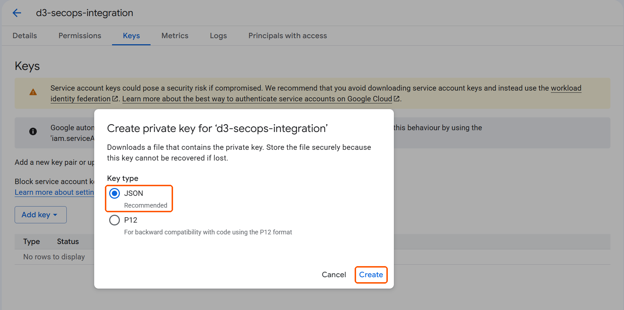Click the d3-secops-integration page title

click(x=85, y=13)
